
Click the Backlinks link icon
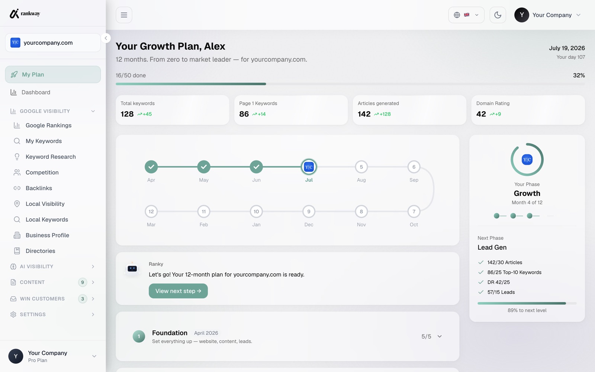click(17, 188)
